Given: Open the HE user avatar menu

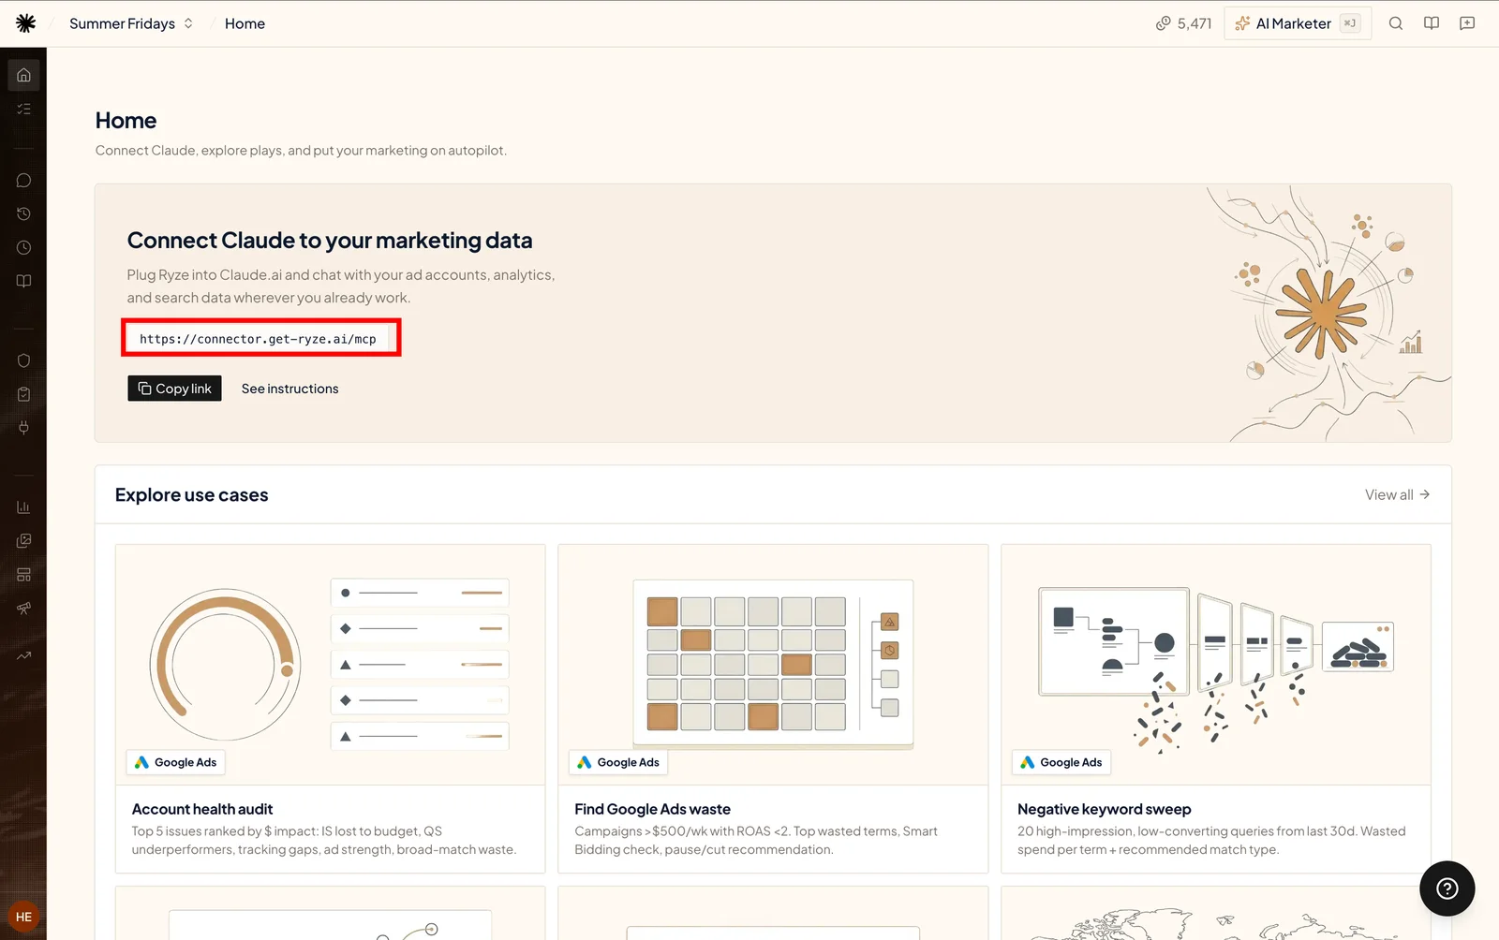Looking at the screenshot, I should pos(23,917).
